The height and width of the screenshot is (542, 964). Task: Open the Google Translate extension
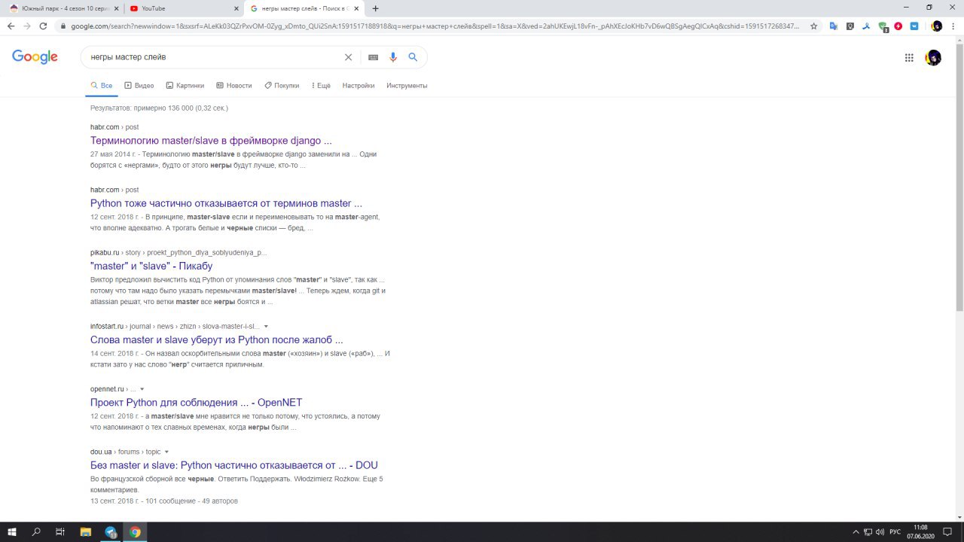pos(834,26)
